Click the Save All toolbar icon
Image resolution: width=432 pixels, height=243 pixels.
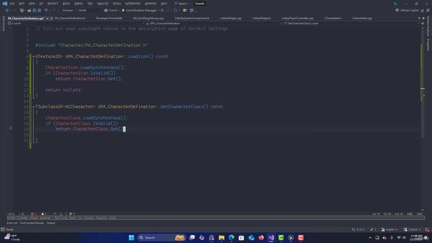pyautogui.click(x=39, y=11)
